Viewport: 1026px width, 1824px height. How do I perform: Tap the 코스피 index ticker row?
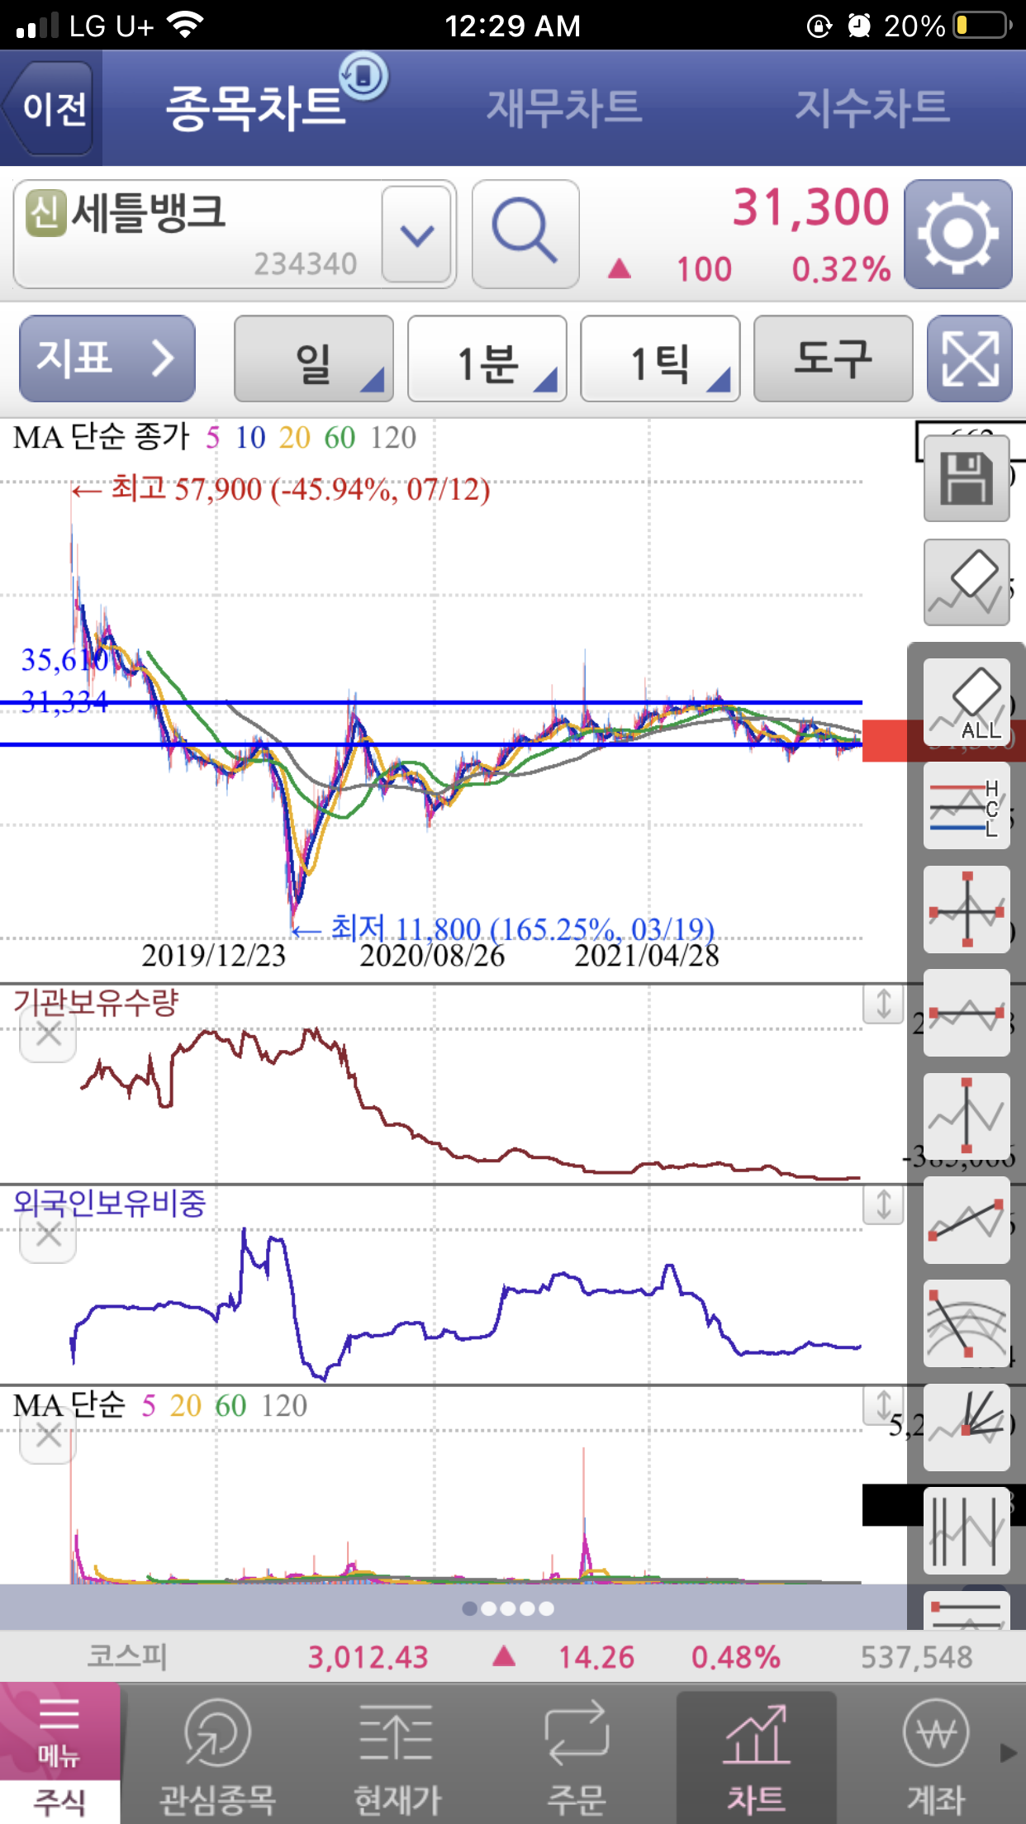pos(513,1656)
